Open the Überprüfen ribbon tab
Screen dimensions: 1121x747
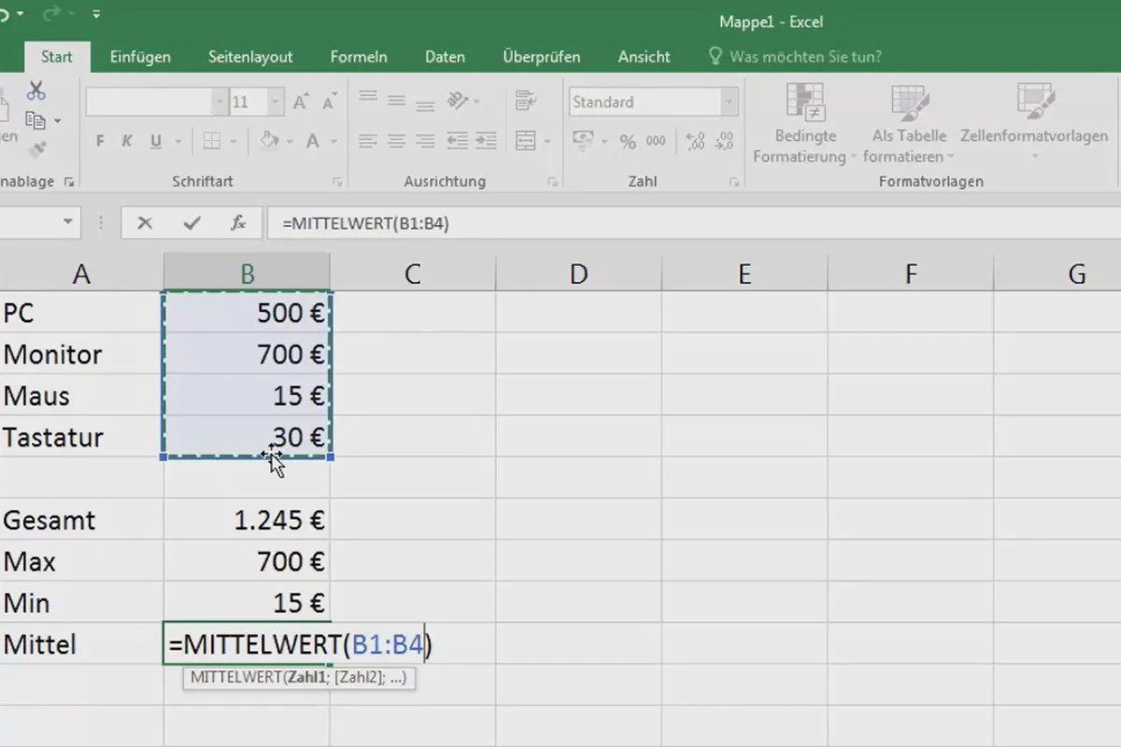point(541,57)
